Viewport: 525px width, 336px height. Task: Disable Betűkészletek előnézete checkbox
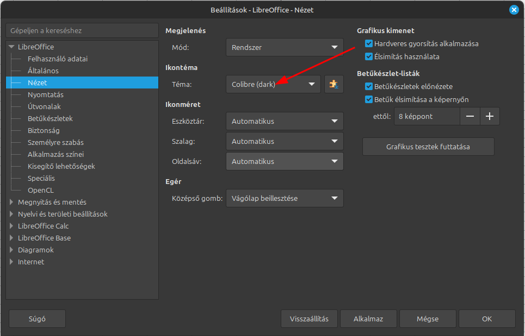pyautogui.click(x=369, y=86)
